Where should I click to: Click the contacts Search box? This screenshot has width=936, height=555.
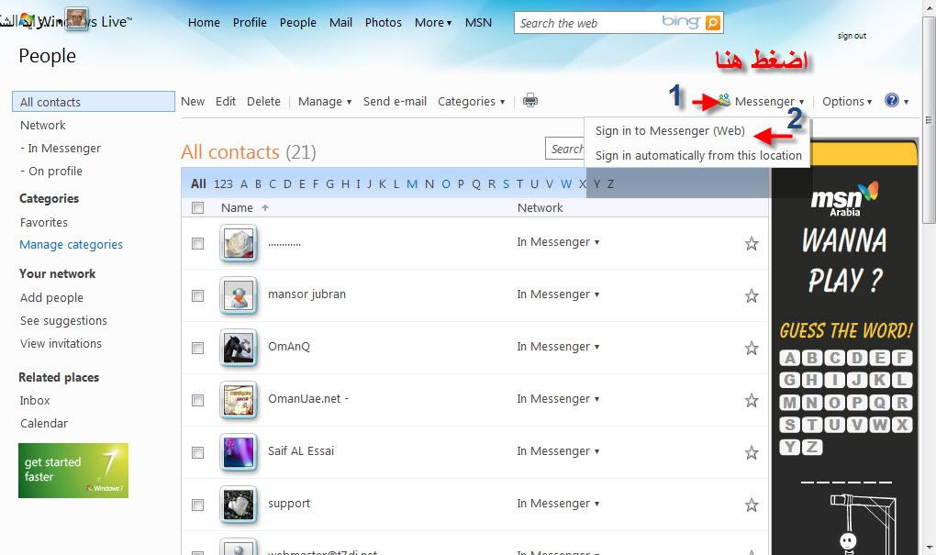tap(566, 149)
